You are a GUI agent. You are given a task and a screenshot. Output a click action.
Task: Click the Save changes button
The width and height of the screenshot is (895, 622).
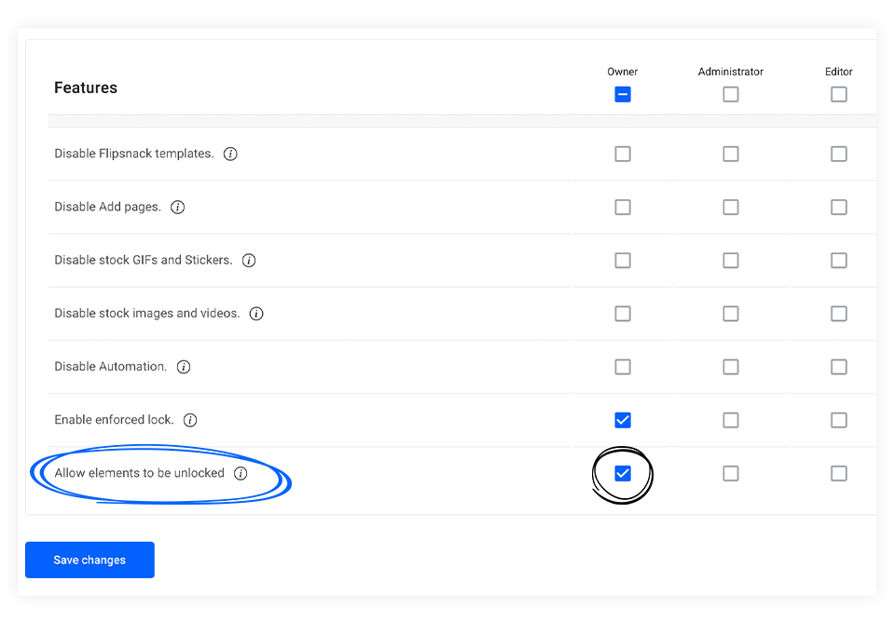point(89,560)
